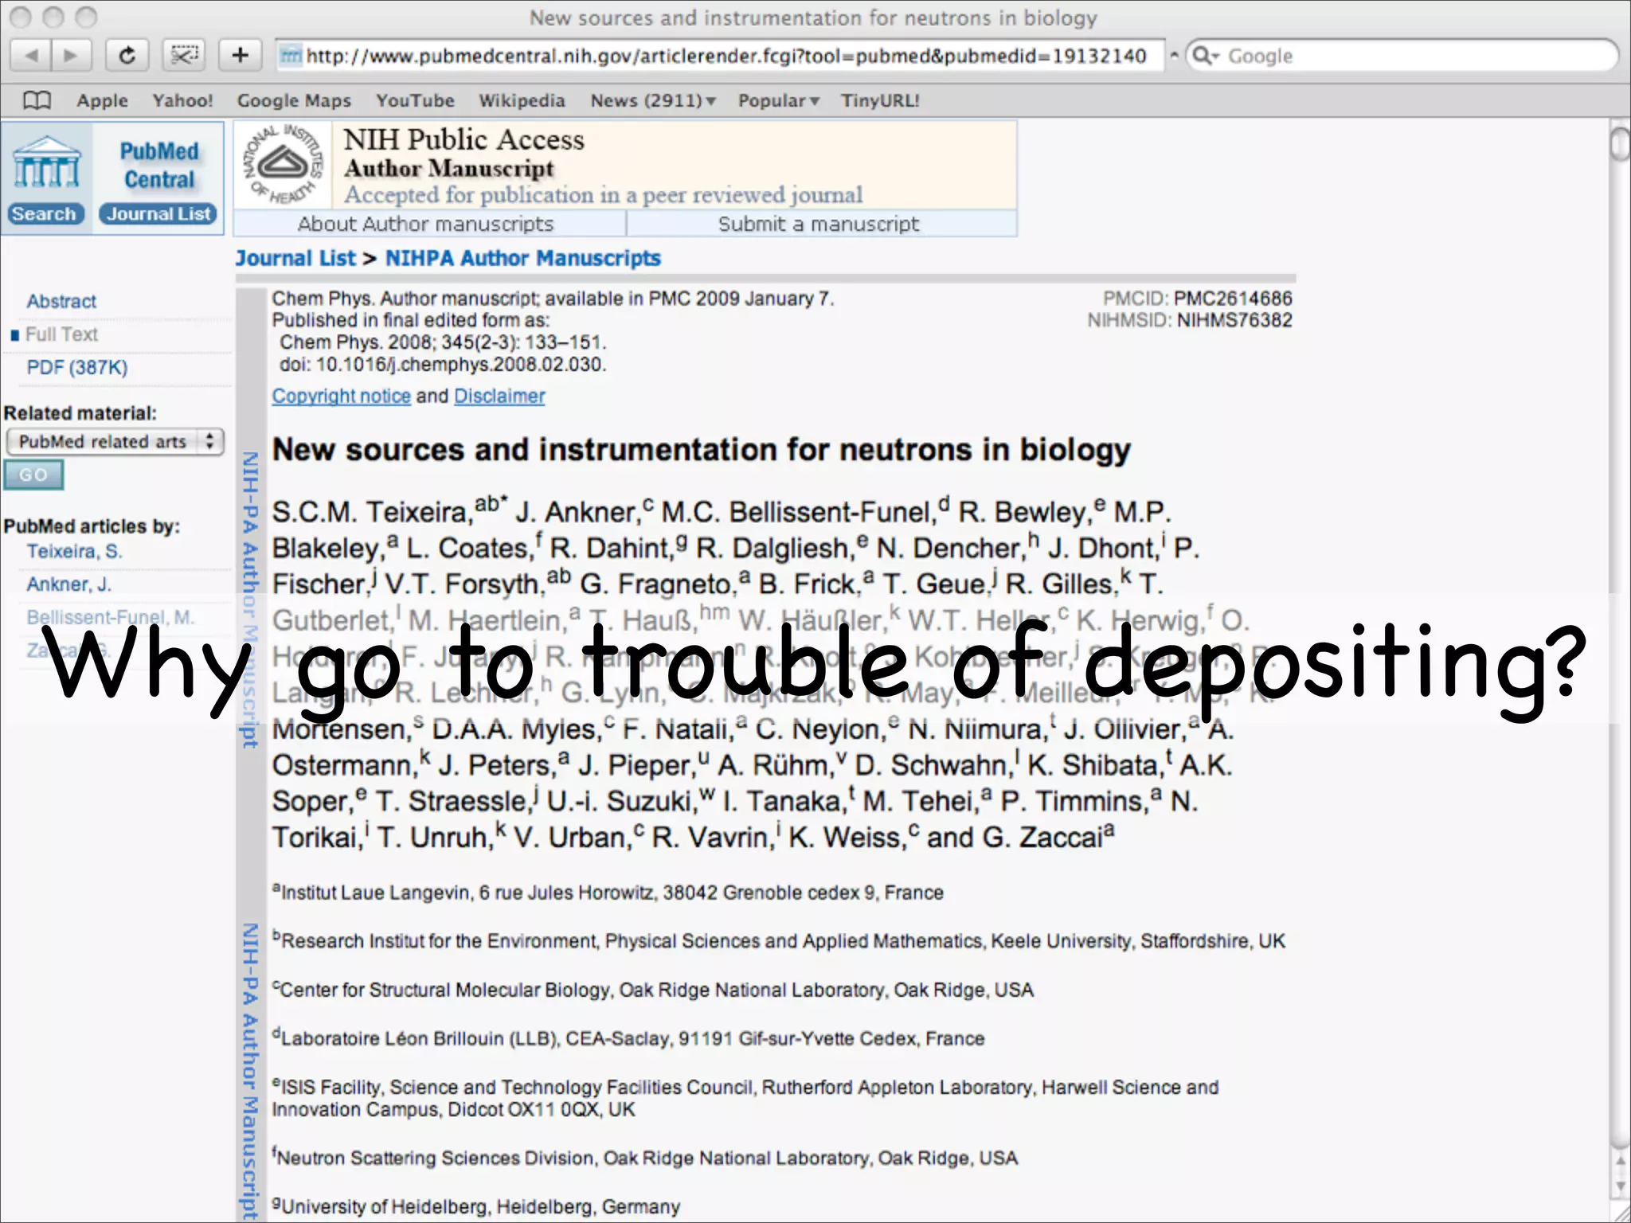This screenshot has width=1631, height=1223.
Task: Follow NIHPA Author Manuscripts breadcrumb link
Action: (x=523, y=259)
